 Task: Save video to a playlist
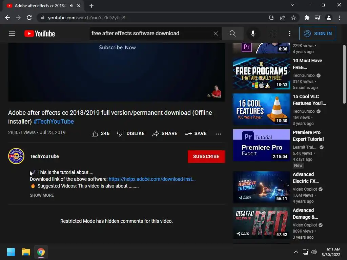click(x=196, y=133)
